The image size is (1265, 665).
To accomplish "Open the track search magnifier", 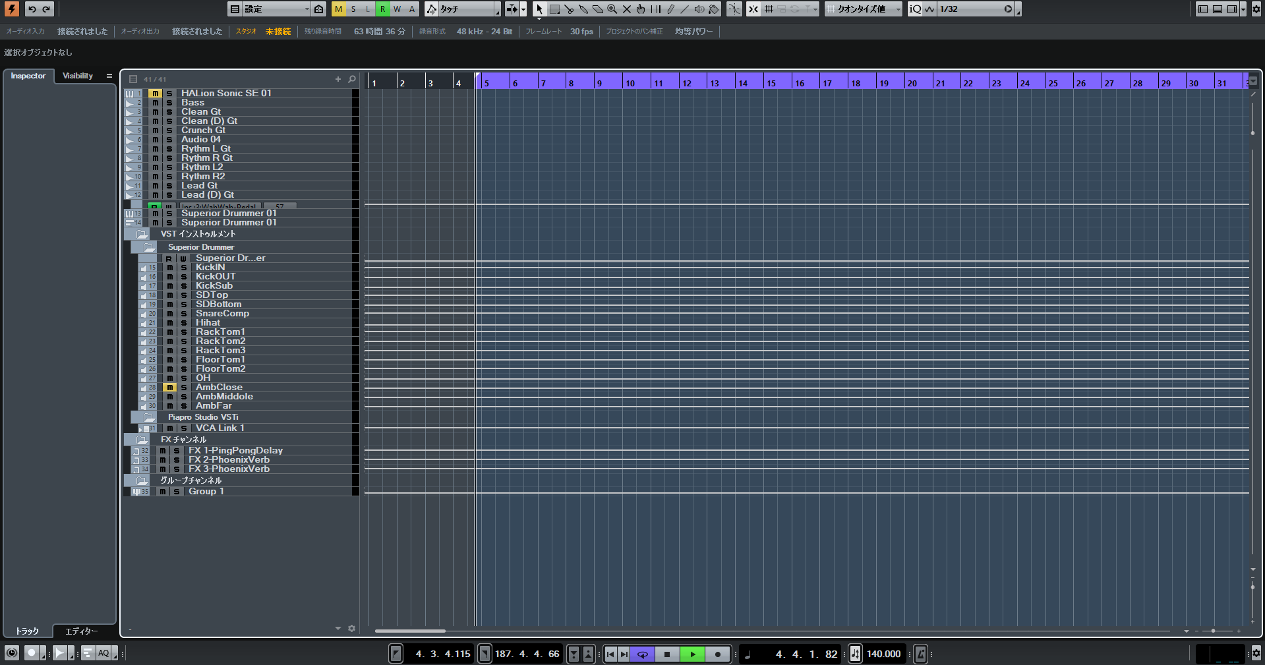I will coord(352,79).
